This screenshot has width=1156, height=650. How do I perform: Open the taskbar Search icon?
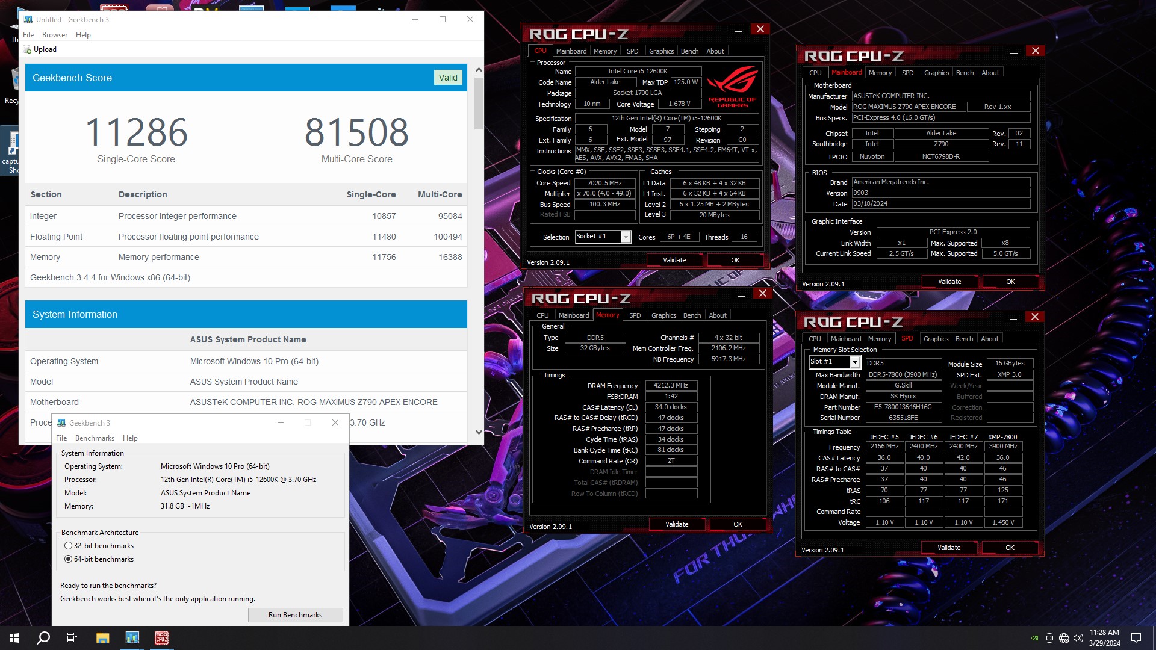[x=43, y=638]
